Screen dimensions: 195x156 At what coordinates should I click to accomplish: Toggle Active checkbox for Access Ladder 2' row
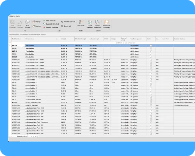pyautogui.click(x=151, y=83)
